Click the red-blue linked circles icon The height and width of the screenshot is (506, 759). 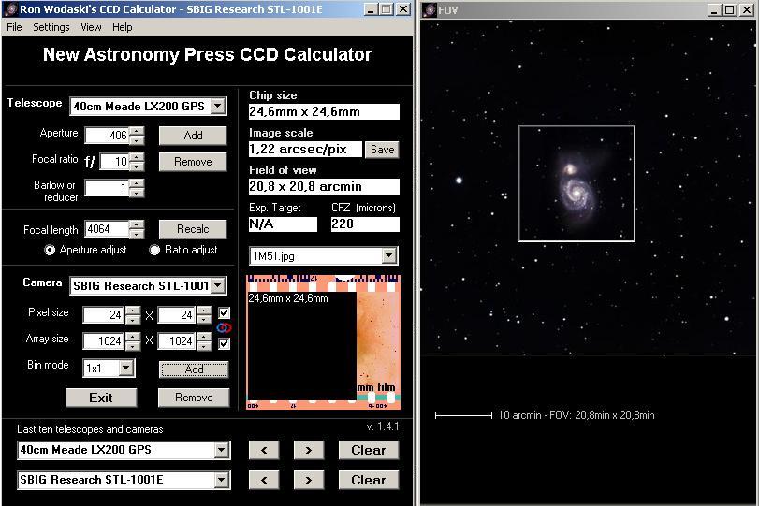point(224,328)
